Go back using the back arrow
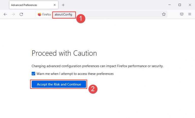The image size is (195, 118). click(x=5, y=14)
